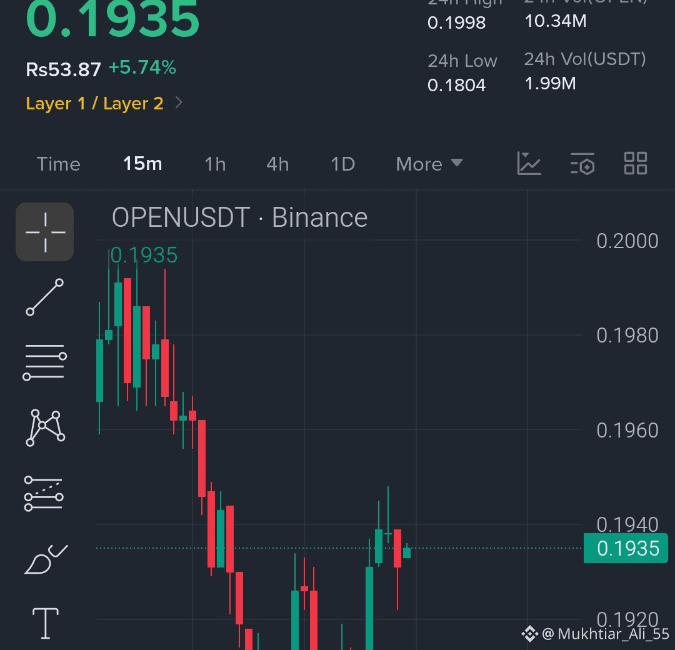
Task: Open the chart indicators icon
Action: (x=529, y=164)
